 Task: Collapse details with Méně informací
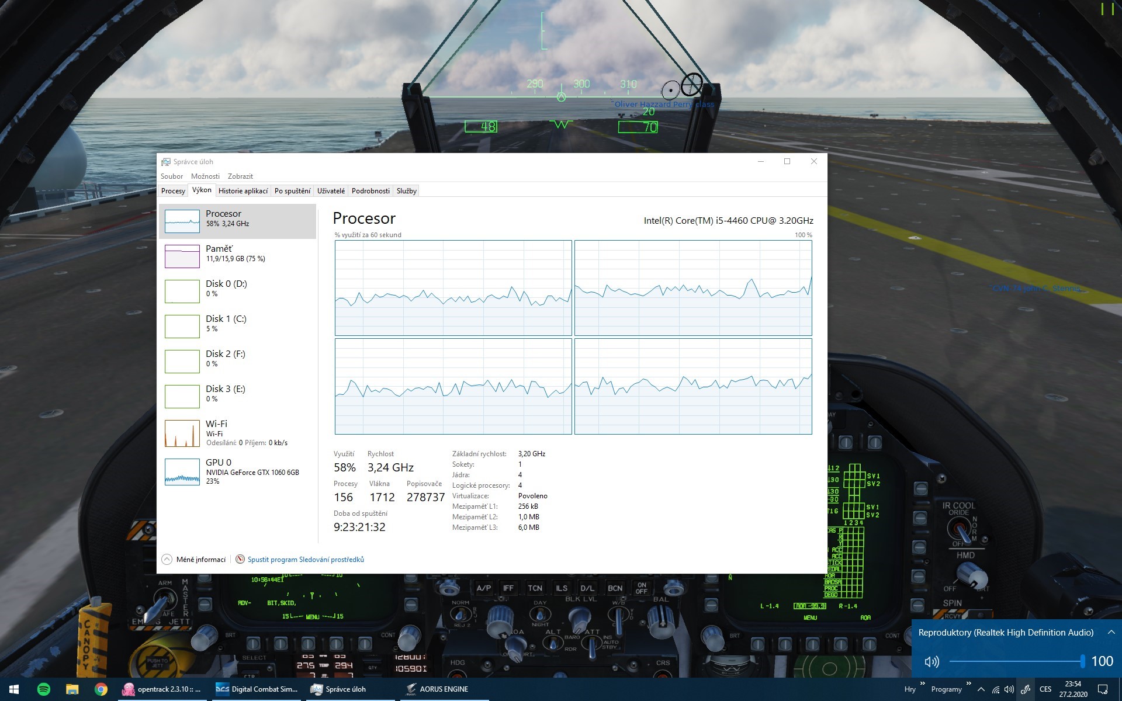tap(194, 560)
